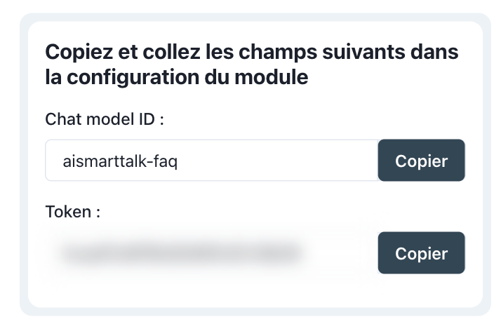Click the 'Chat model ID :' label
The image size is (501, 324).
[105, 119]
